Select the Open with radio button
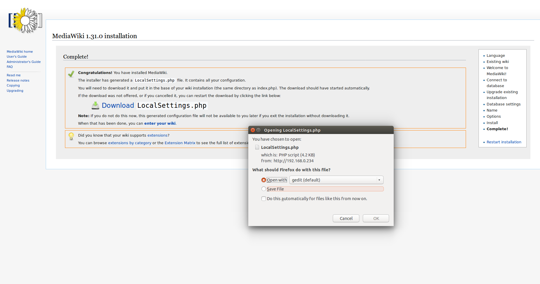This screenshot has width=540, height=284. pyautogui.click(x=264, y=180)
